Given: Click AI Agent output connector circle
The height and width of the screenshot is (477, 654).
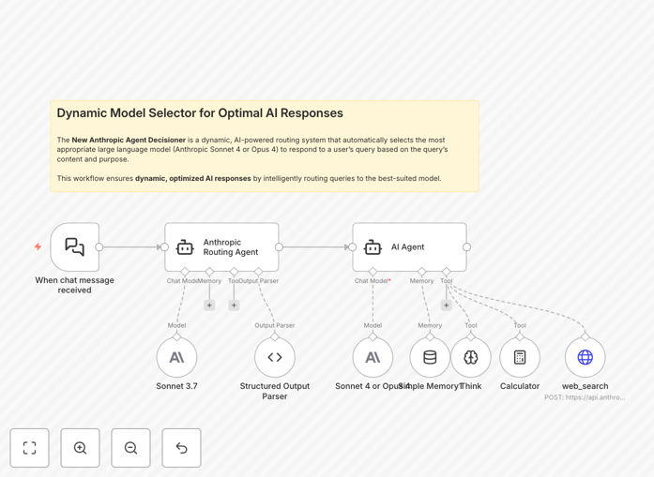Looking at the screenshot, I should coord(466,247).
